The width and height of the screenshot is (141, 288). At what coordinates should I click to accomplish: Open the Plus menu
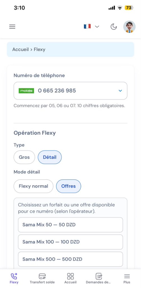[127, 278]
